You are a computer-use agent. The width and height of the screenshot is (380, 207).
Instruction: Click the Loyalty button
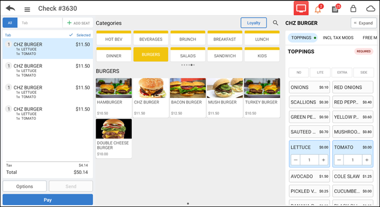pyautogui.click(x=254, y=23)
